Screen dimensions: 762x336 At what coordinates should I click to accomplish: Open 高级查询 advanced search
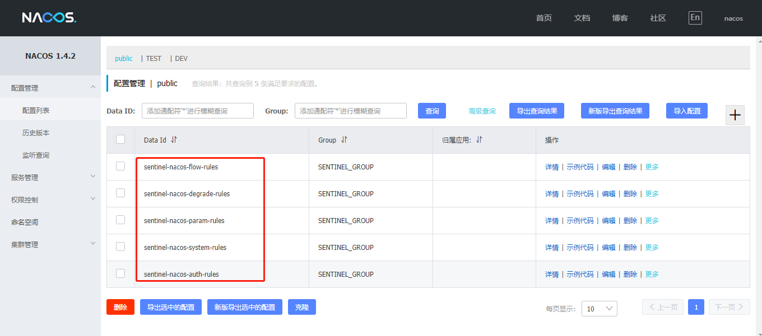(x=482, y=111)
